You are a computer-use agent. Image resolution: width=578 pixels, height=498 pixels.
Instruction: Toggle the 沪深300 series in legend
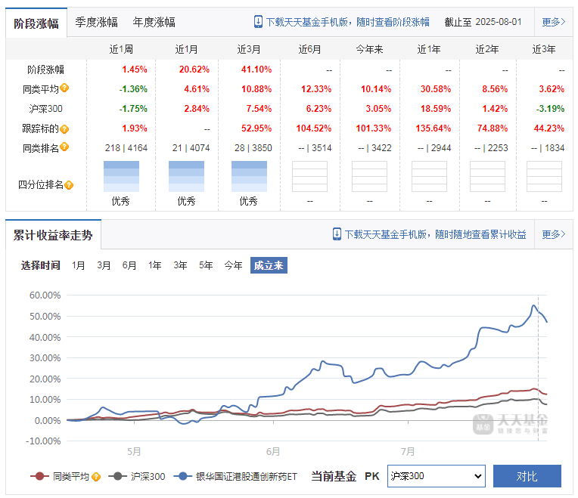tap(137, 477)
